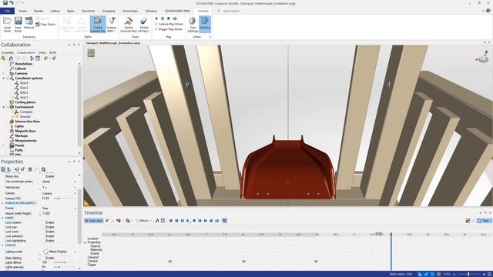Click the Clear Tracks button
This screenshot has height=277, width=493.
click(45, 24)
